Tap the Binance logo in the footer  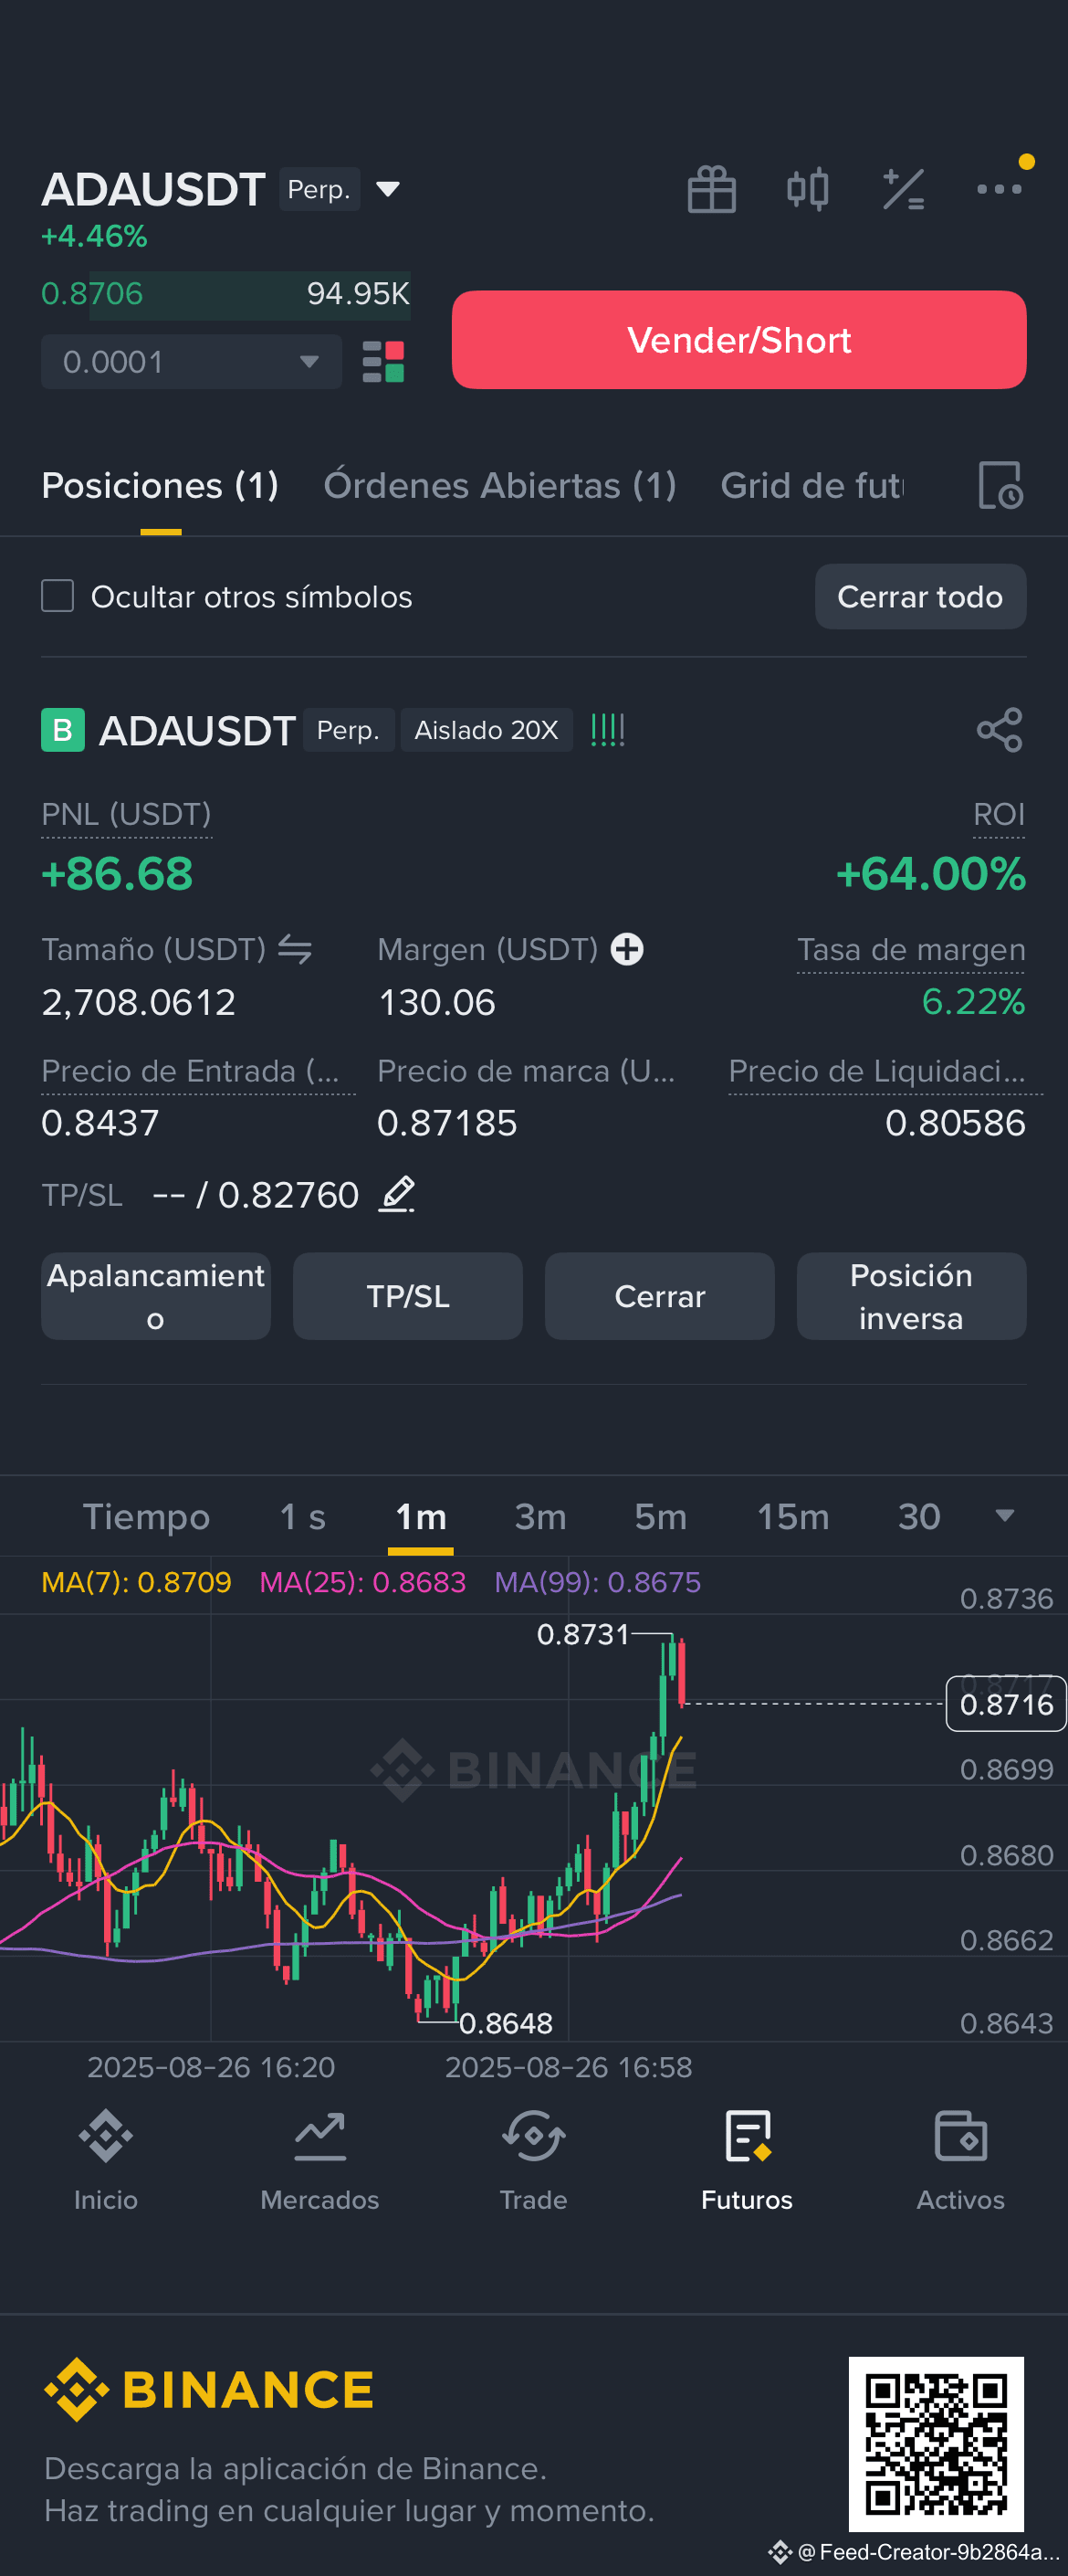coord(209,2390)
